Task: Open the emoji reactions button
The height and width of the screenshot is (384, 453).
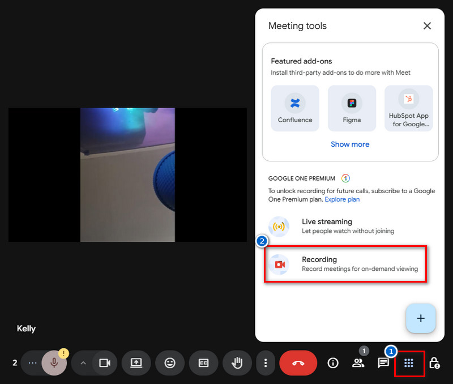Action: coord(170,363)
